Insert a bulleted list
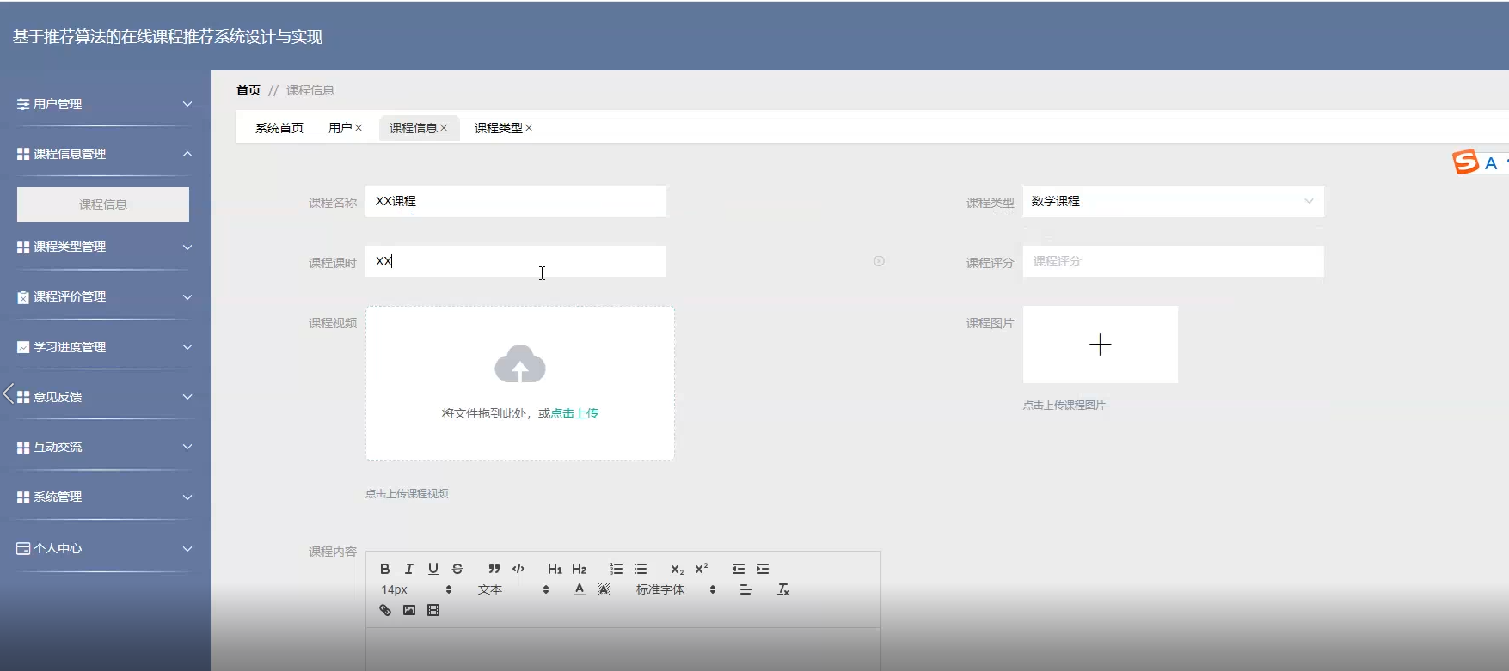The height and width of the screenshot is (671, 1509). click(641, 569)
